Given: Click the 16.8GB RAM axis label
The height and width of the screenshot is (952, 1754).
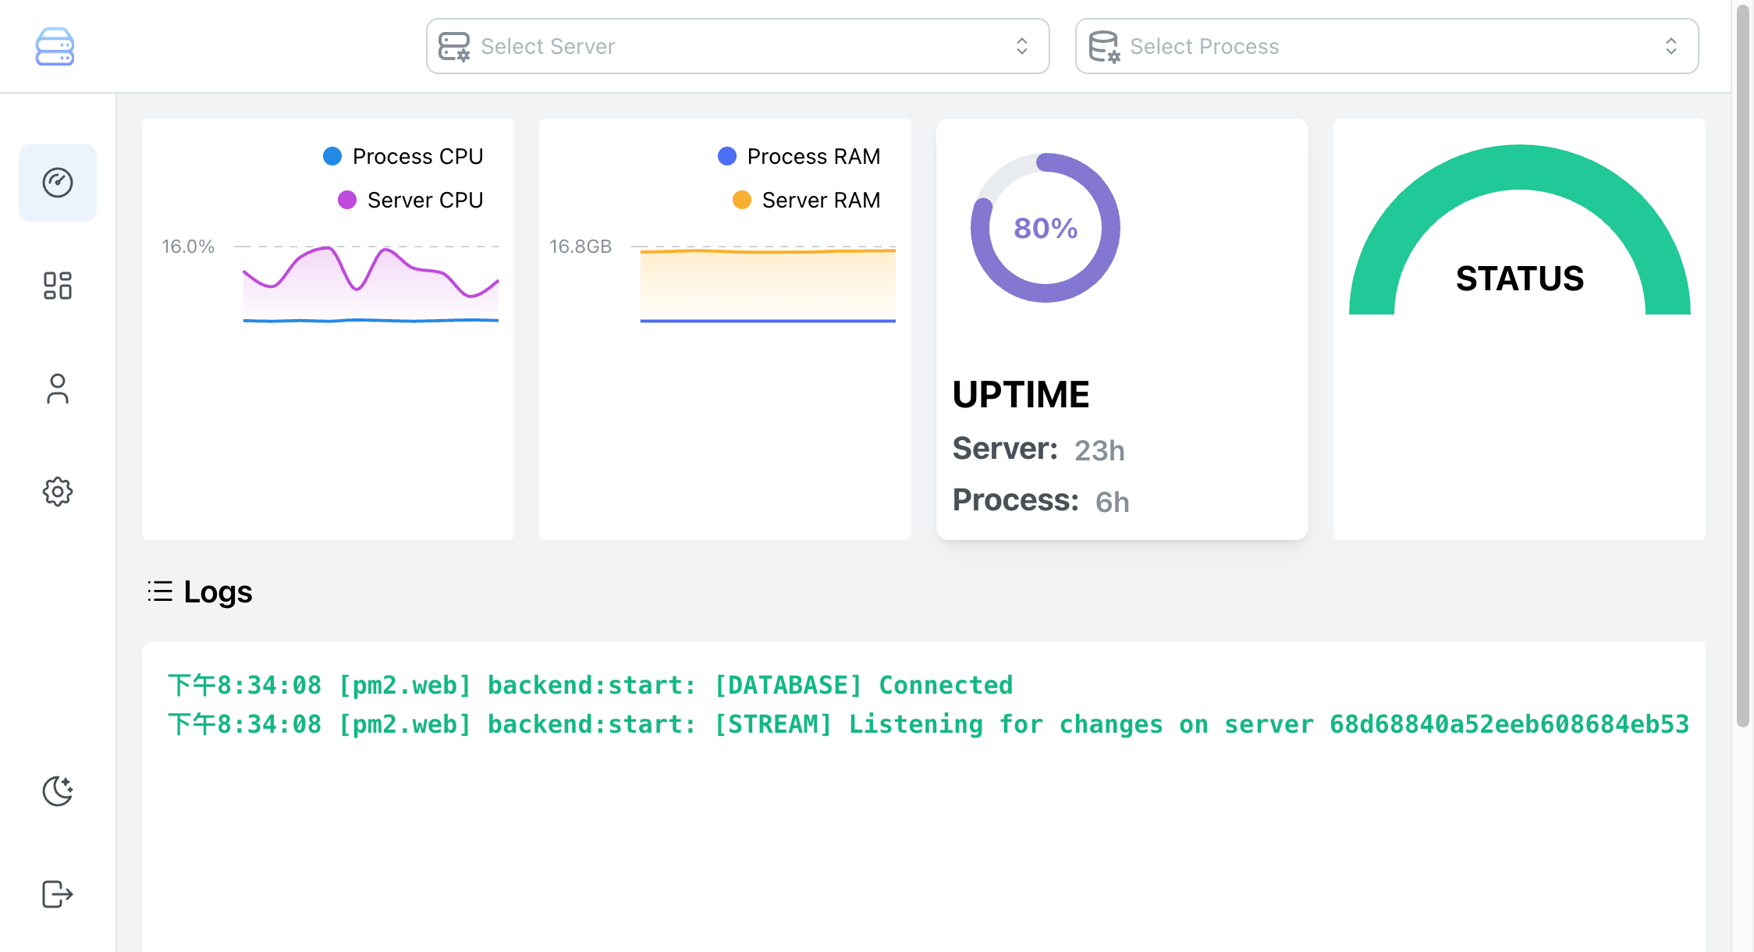Looking at the screenshot, I should pos(581,247).
